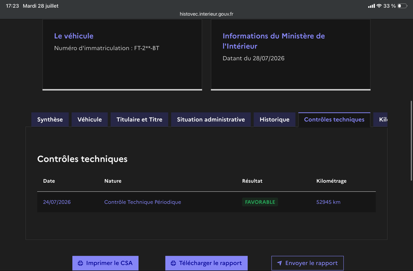
Task: Click the page vertical scrollbar
Action: [x=411, y=140]
